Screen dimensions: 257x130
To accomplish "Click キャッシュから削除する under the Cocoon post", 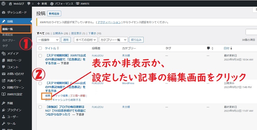I will 67,100.
